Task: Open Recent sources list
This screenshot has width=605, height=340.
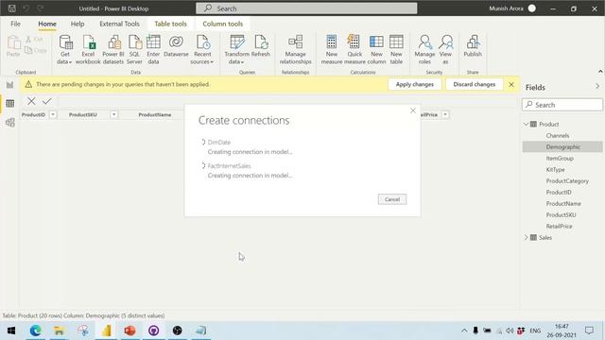Action: click(202, 49)
